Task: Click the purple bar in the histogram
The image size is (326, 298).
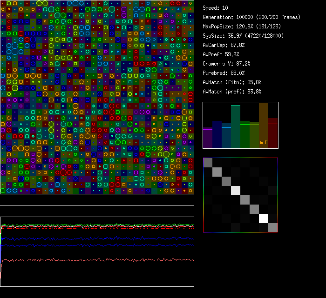Action: [208, 139]
